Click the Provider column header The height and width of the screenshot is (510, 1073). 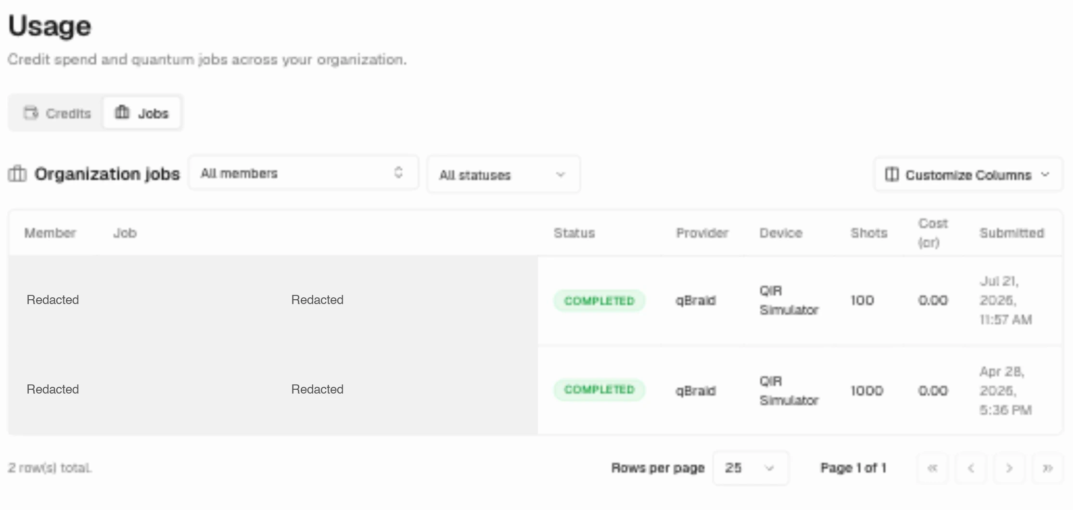coord(702,233)
